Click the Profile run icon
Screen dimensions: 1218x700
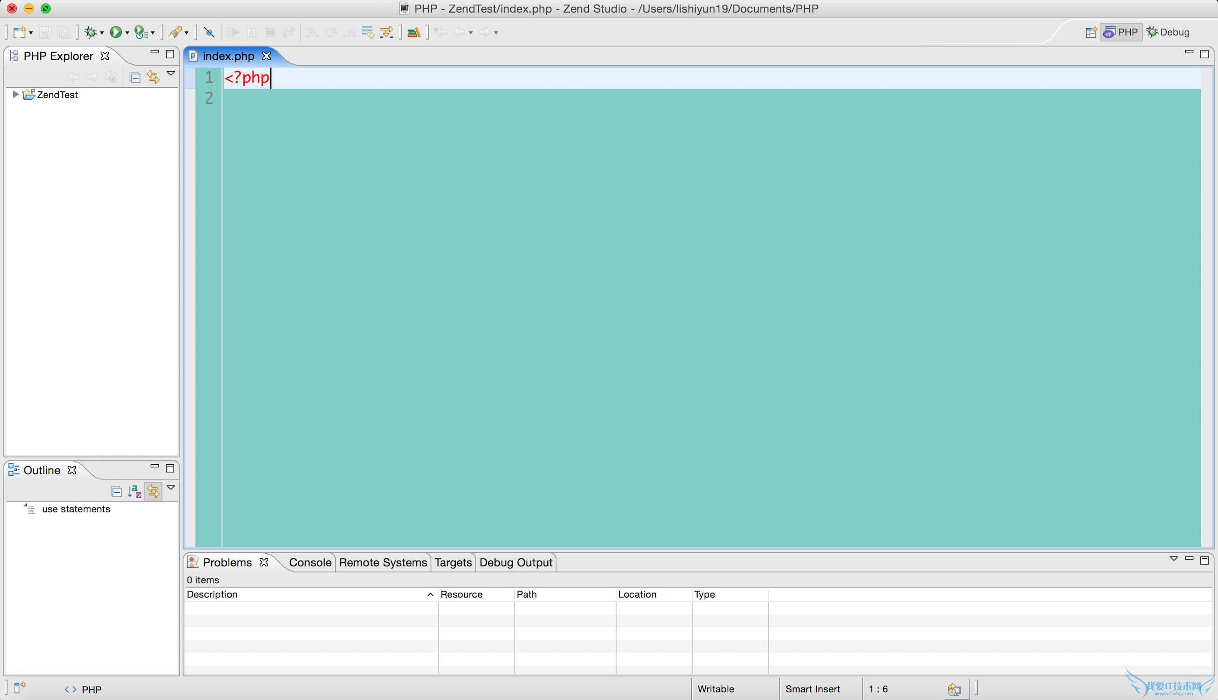pyautogui.click(x=140, y=32)
